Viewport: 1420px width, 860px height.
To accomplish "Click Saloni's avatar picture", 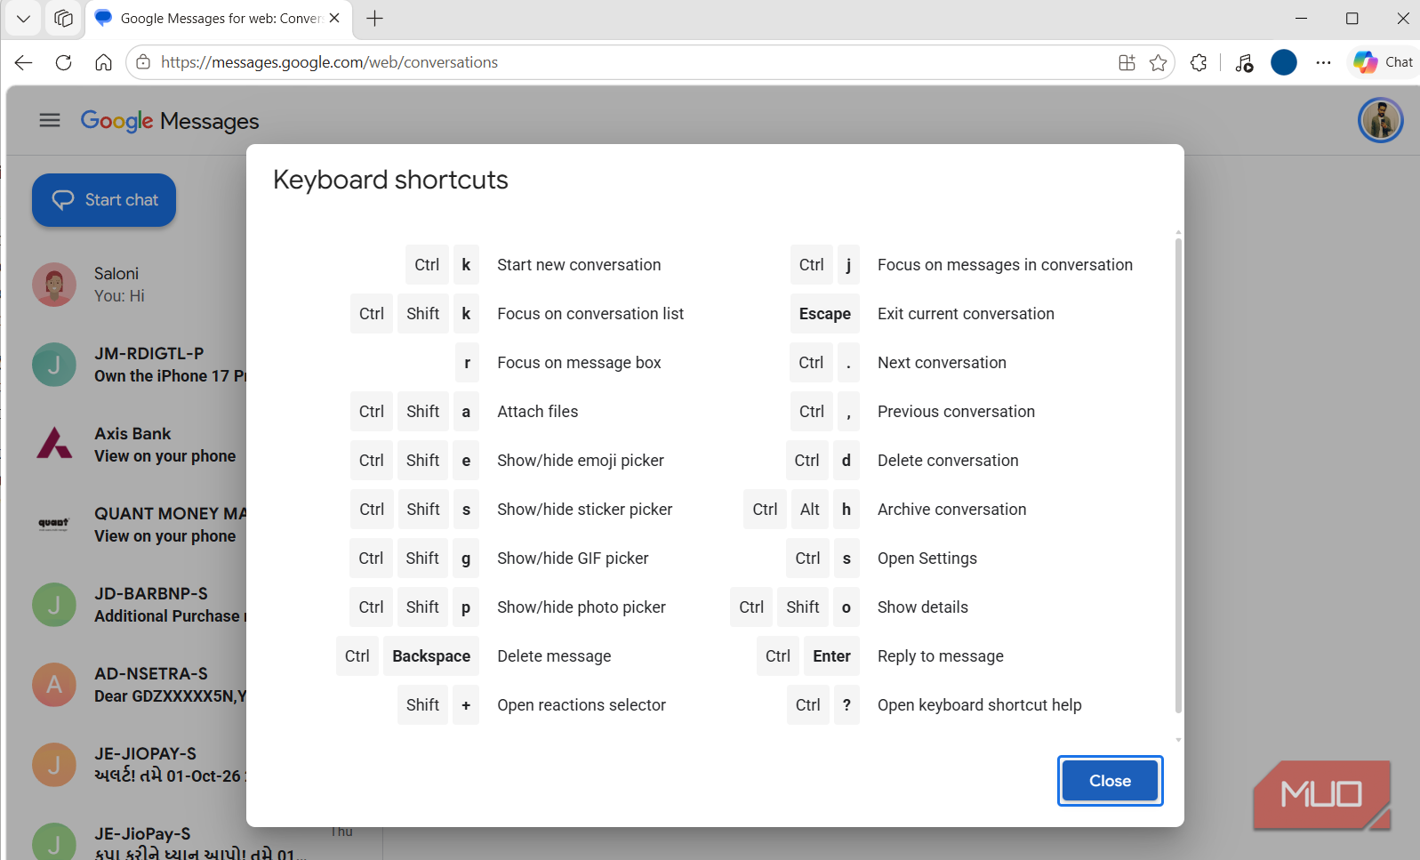I will (x=54, y=285).
